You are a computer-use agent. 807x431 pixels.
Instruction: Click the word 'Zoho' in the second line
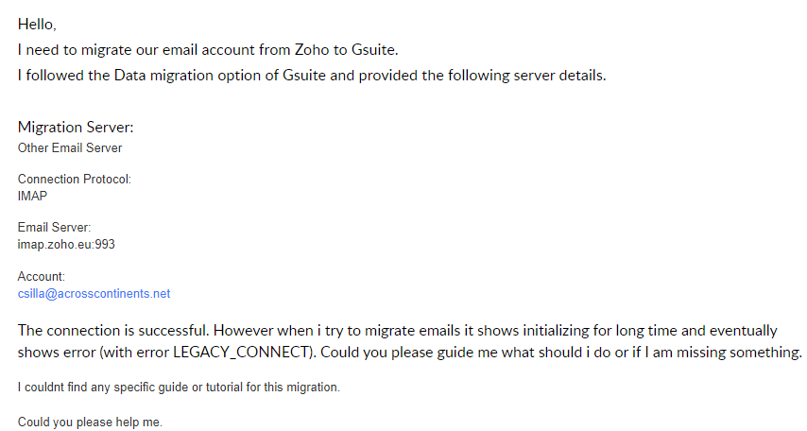pos(312,50)
